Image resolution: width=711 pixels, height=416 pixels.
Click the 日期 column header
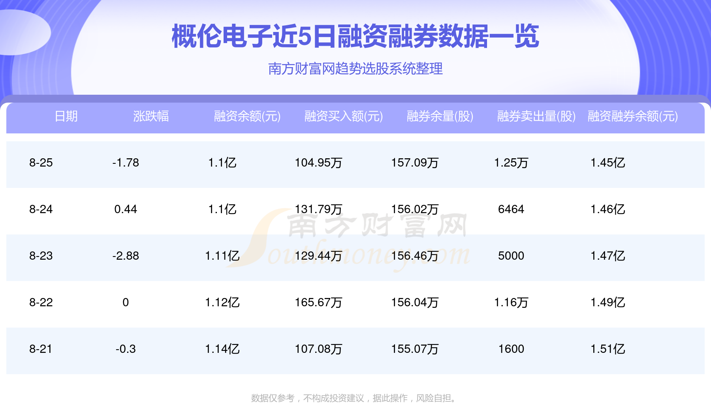[x=66, y=116]
